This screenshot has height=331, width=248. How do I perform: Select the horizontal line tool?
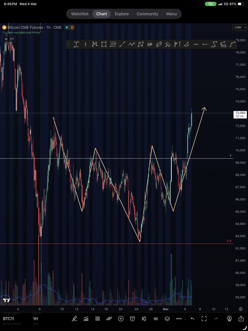(196, 44)
